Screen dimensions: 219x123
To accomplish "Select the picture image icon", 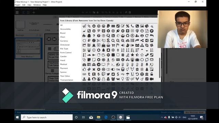I will click(x=142, y=26).
